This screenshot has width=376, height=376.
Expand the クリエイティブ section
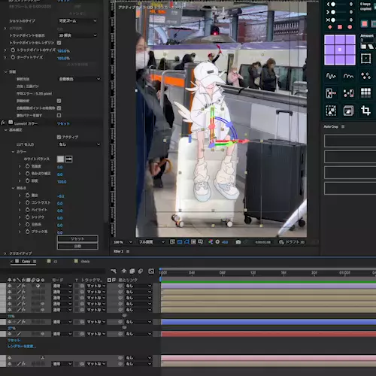coord(5,253)
